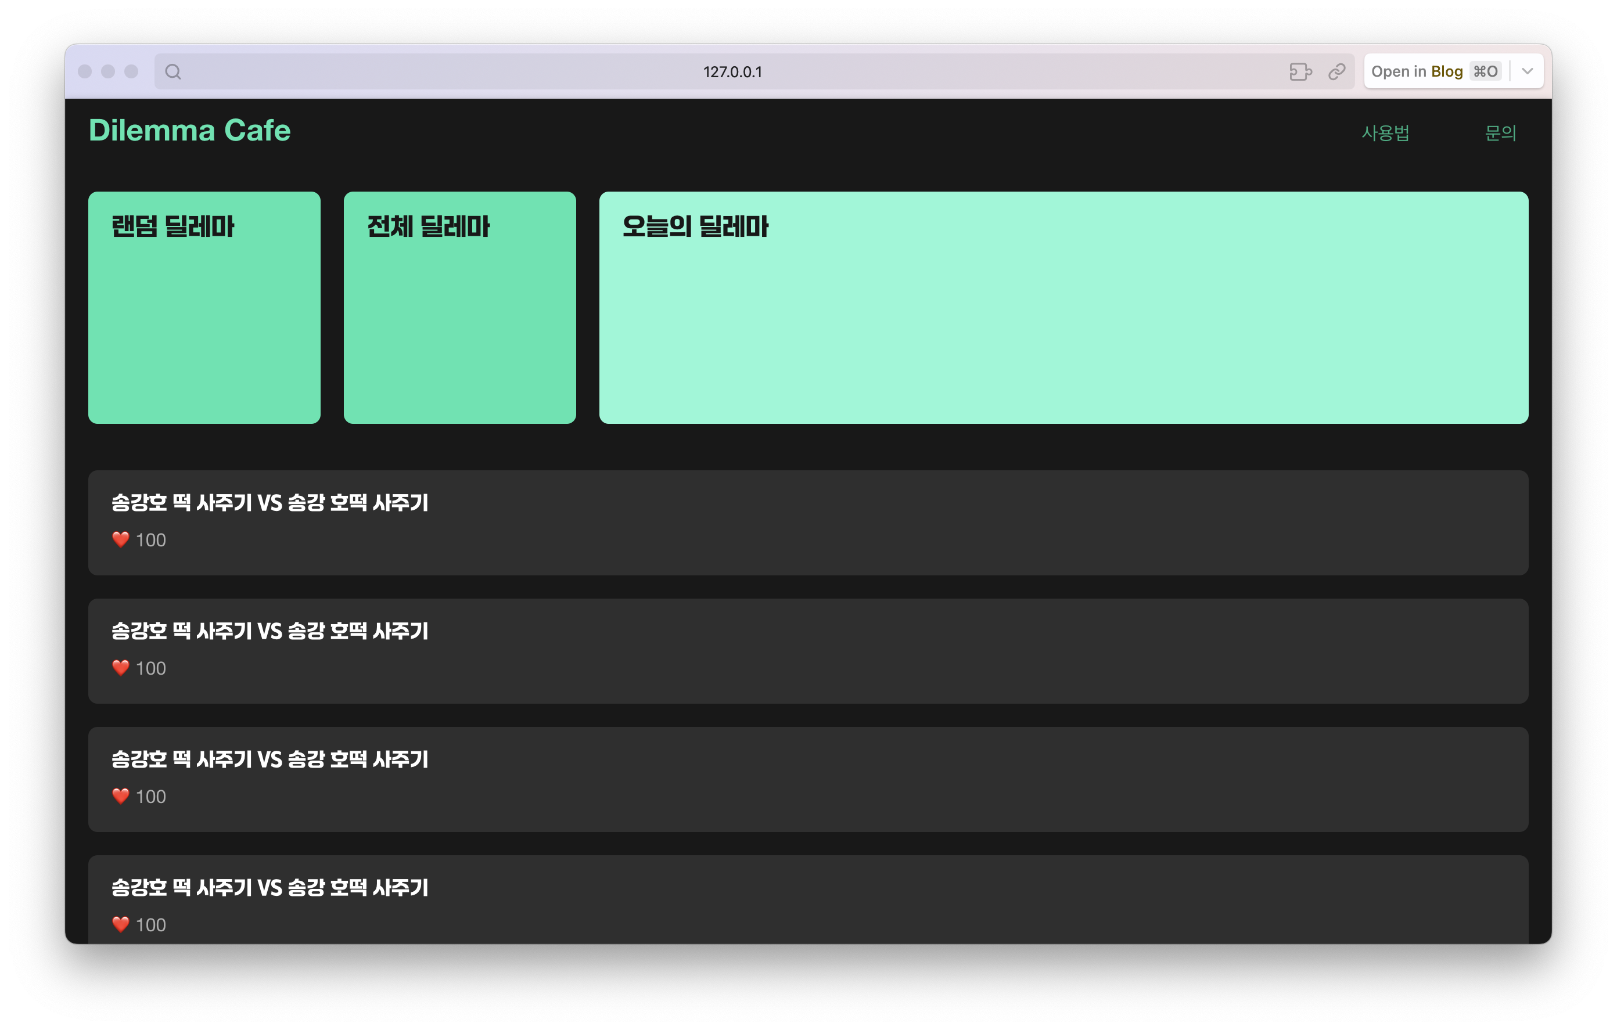Open the second 송강호 떡 사주기 list item
The image size is (1617, 1030).
808,651
